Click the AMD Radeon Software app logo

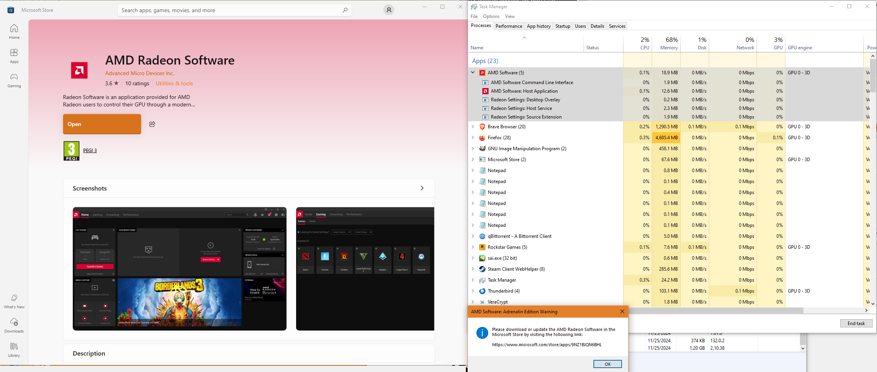click(79, 70)
